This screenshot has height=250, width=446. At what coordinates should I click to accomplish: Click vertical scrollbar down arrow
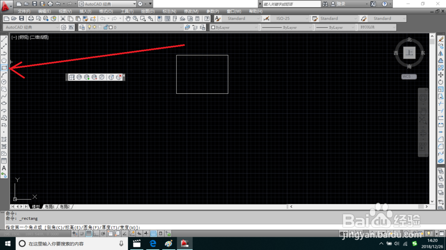tap(432, 202)
